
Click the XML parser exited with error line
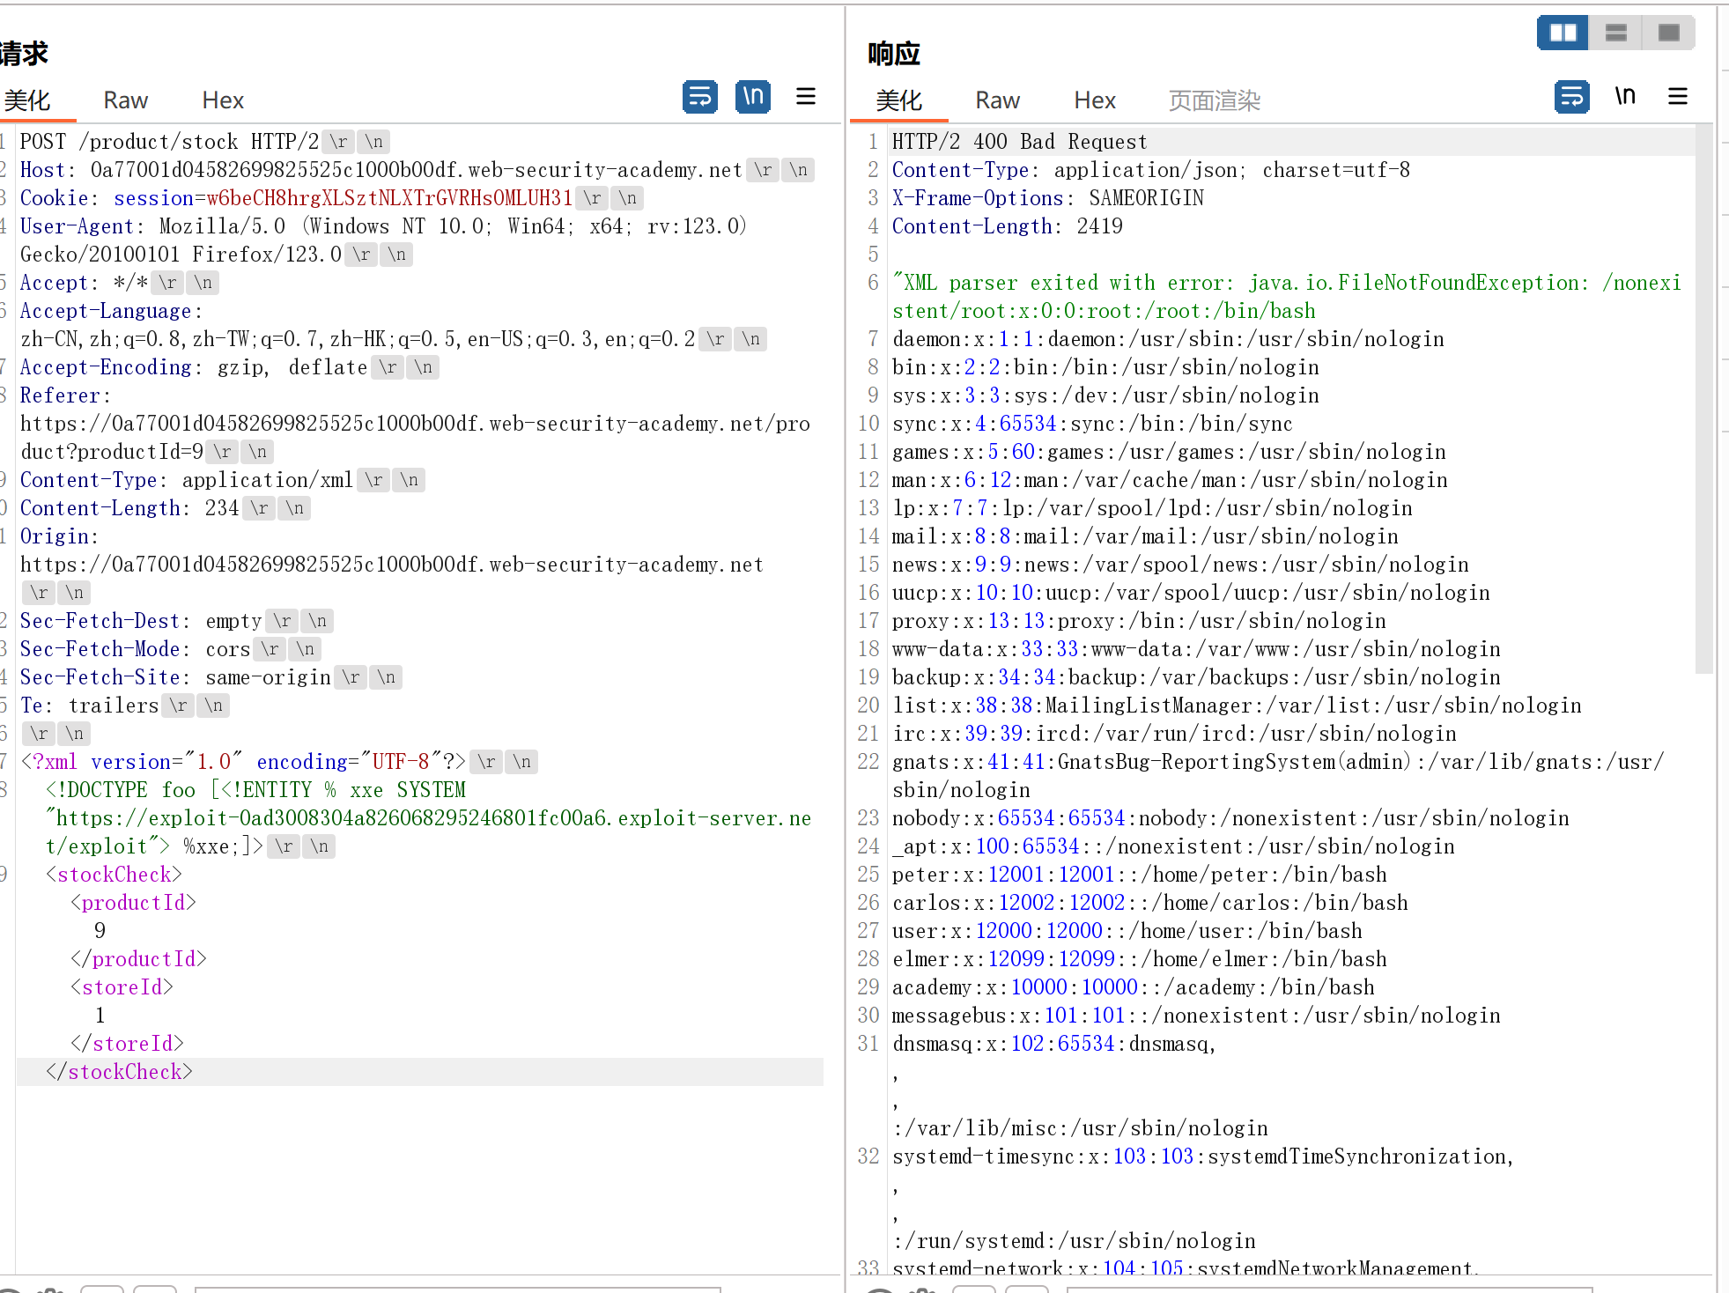pos(1287,297)
